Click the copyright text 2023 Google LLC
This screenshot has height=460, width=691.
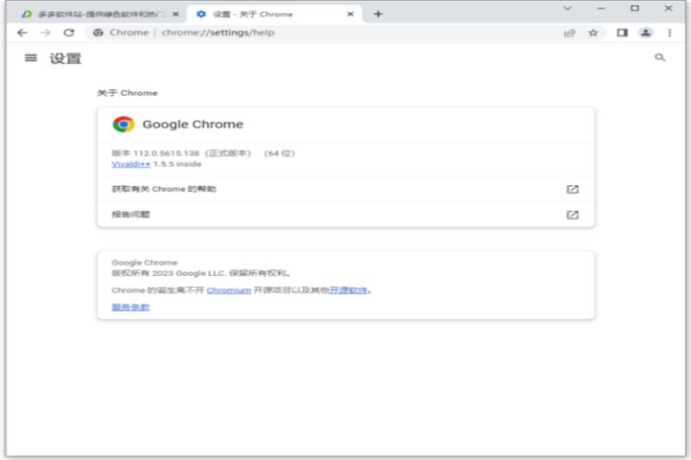tap(189, 273)
